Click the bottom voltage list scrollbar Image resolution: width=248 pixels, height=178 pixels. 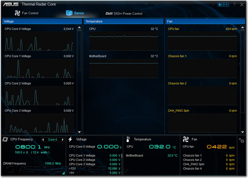coord(122,156)
